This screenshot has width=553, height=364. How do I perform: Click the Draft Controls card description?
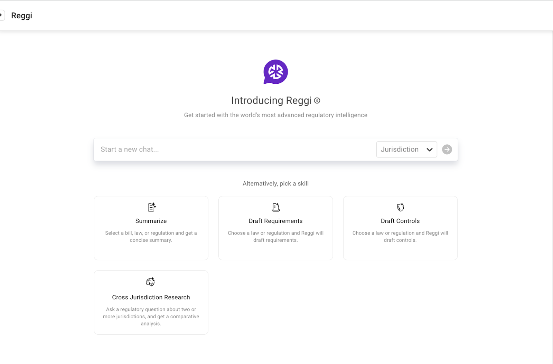[x=400, y=237]
